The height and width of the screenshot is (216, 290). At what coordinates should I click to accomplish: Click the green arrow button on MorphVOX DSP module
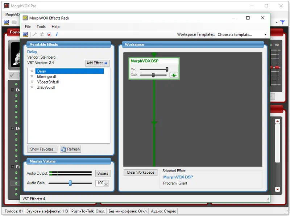(x=174, y=75)
